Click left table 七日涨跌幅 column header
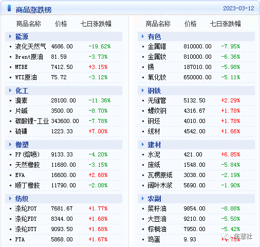Image resolution: width=260 pixels, height=247 pixels. [x=96, y=24]
